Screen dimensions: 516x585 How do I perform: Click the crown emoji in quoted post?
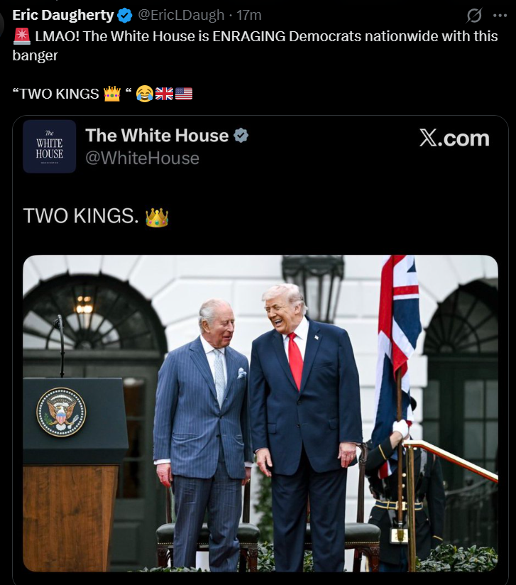point(157,217)
